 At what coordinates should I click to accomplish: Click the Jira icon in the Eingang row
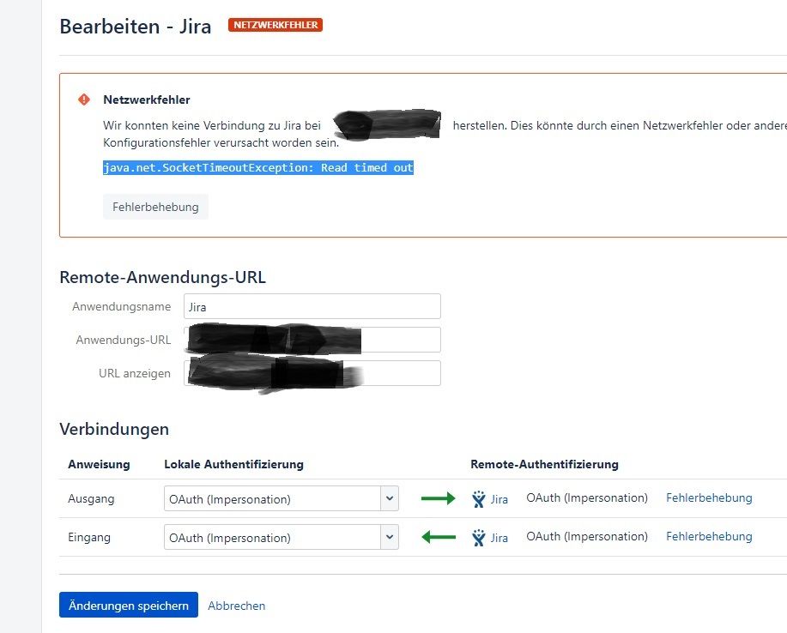(x=479, y=537)
